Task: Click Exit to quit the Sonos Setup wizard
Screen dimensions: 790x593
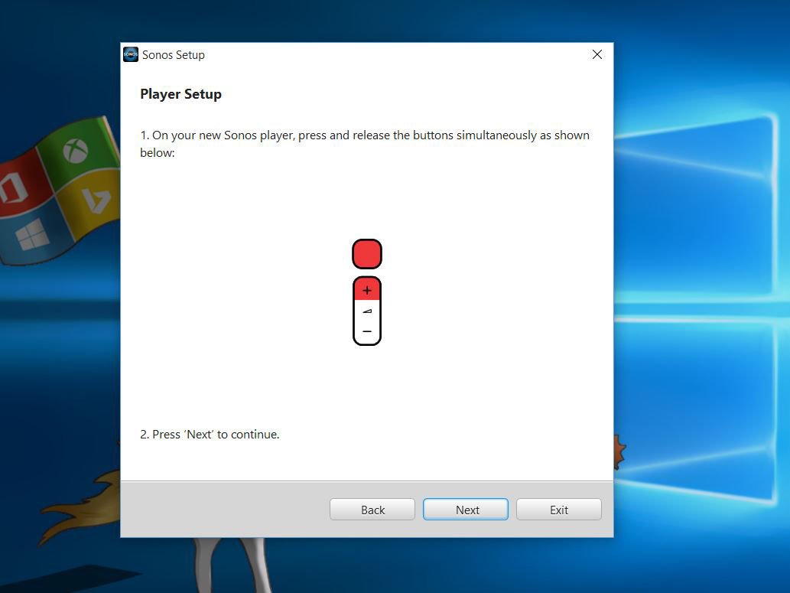Action: (558, 509)
